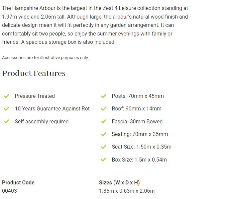This screenshot has height=199, width=228.
Task: Select the Product Features heading
Action: click(34, 73)
